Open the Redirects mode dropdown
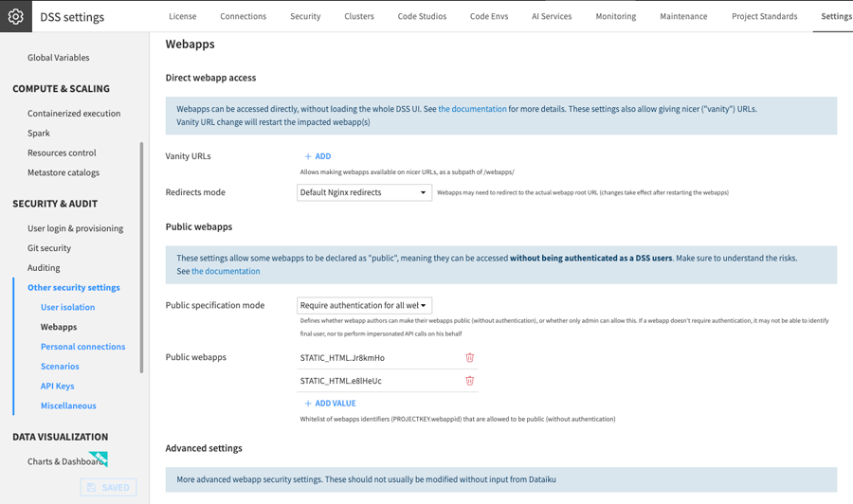 point(365,192)
